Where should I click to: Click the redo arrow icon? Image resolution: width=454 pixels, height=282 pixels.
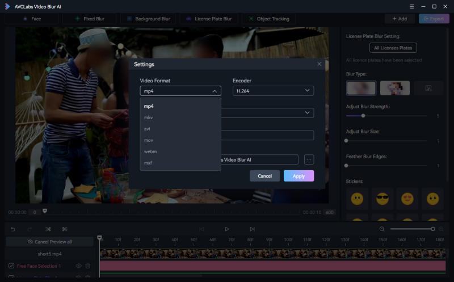pos(30,229)
